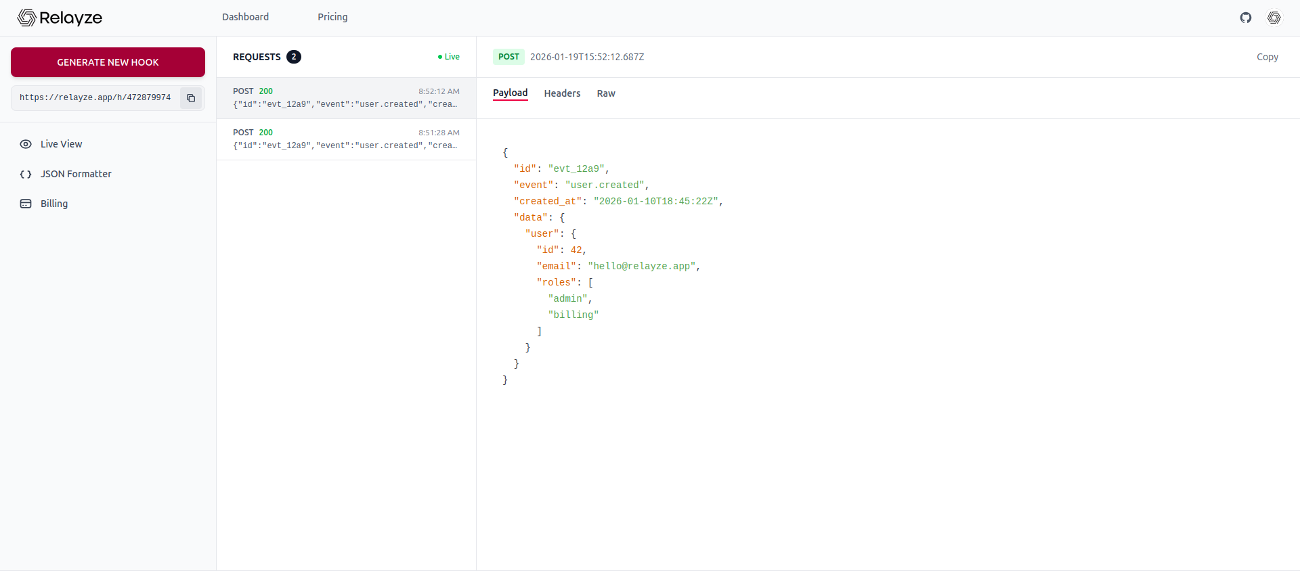Open JSON Formatter in sidebar

108,174
